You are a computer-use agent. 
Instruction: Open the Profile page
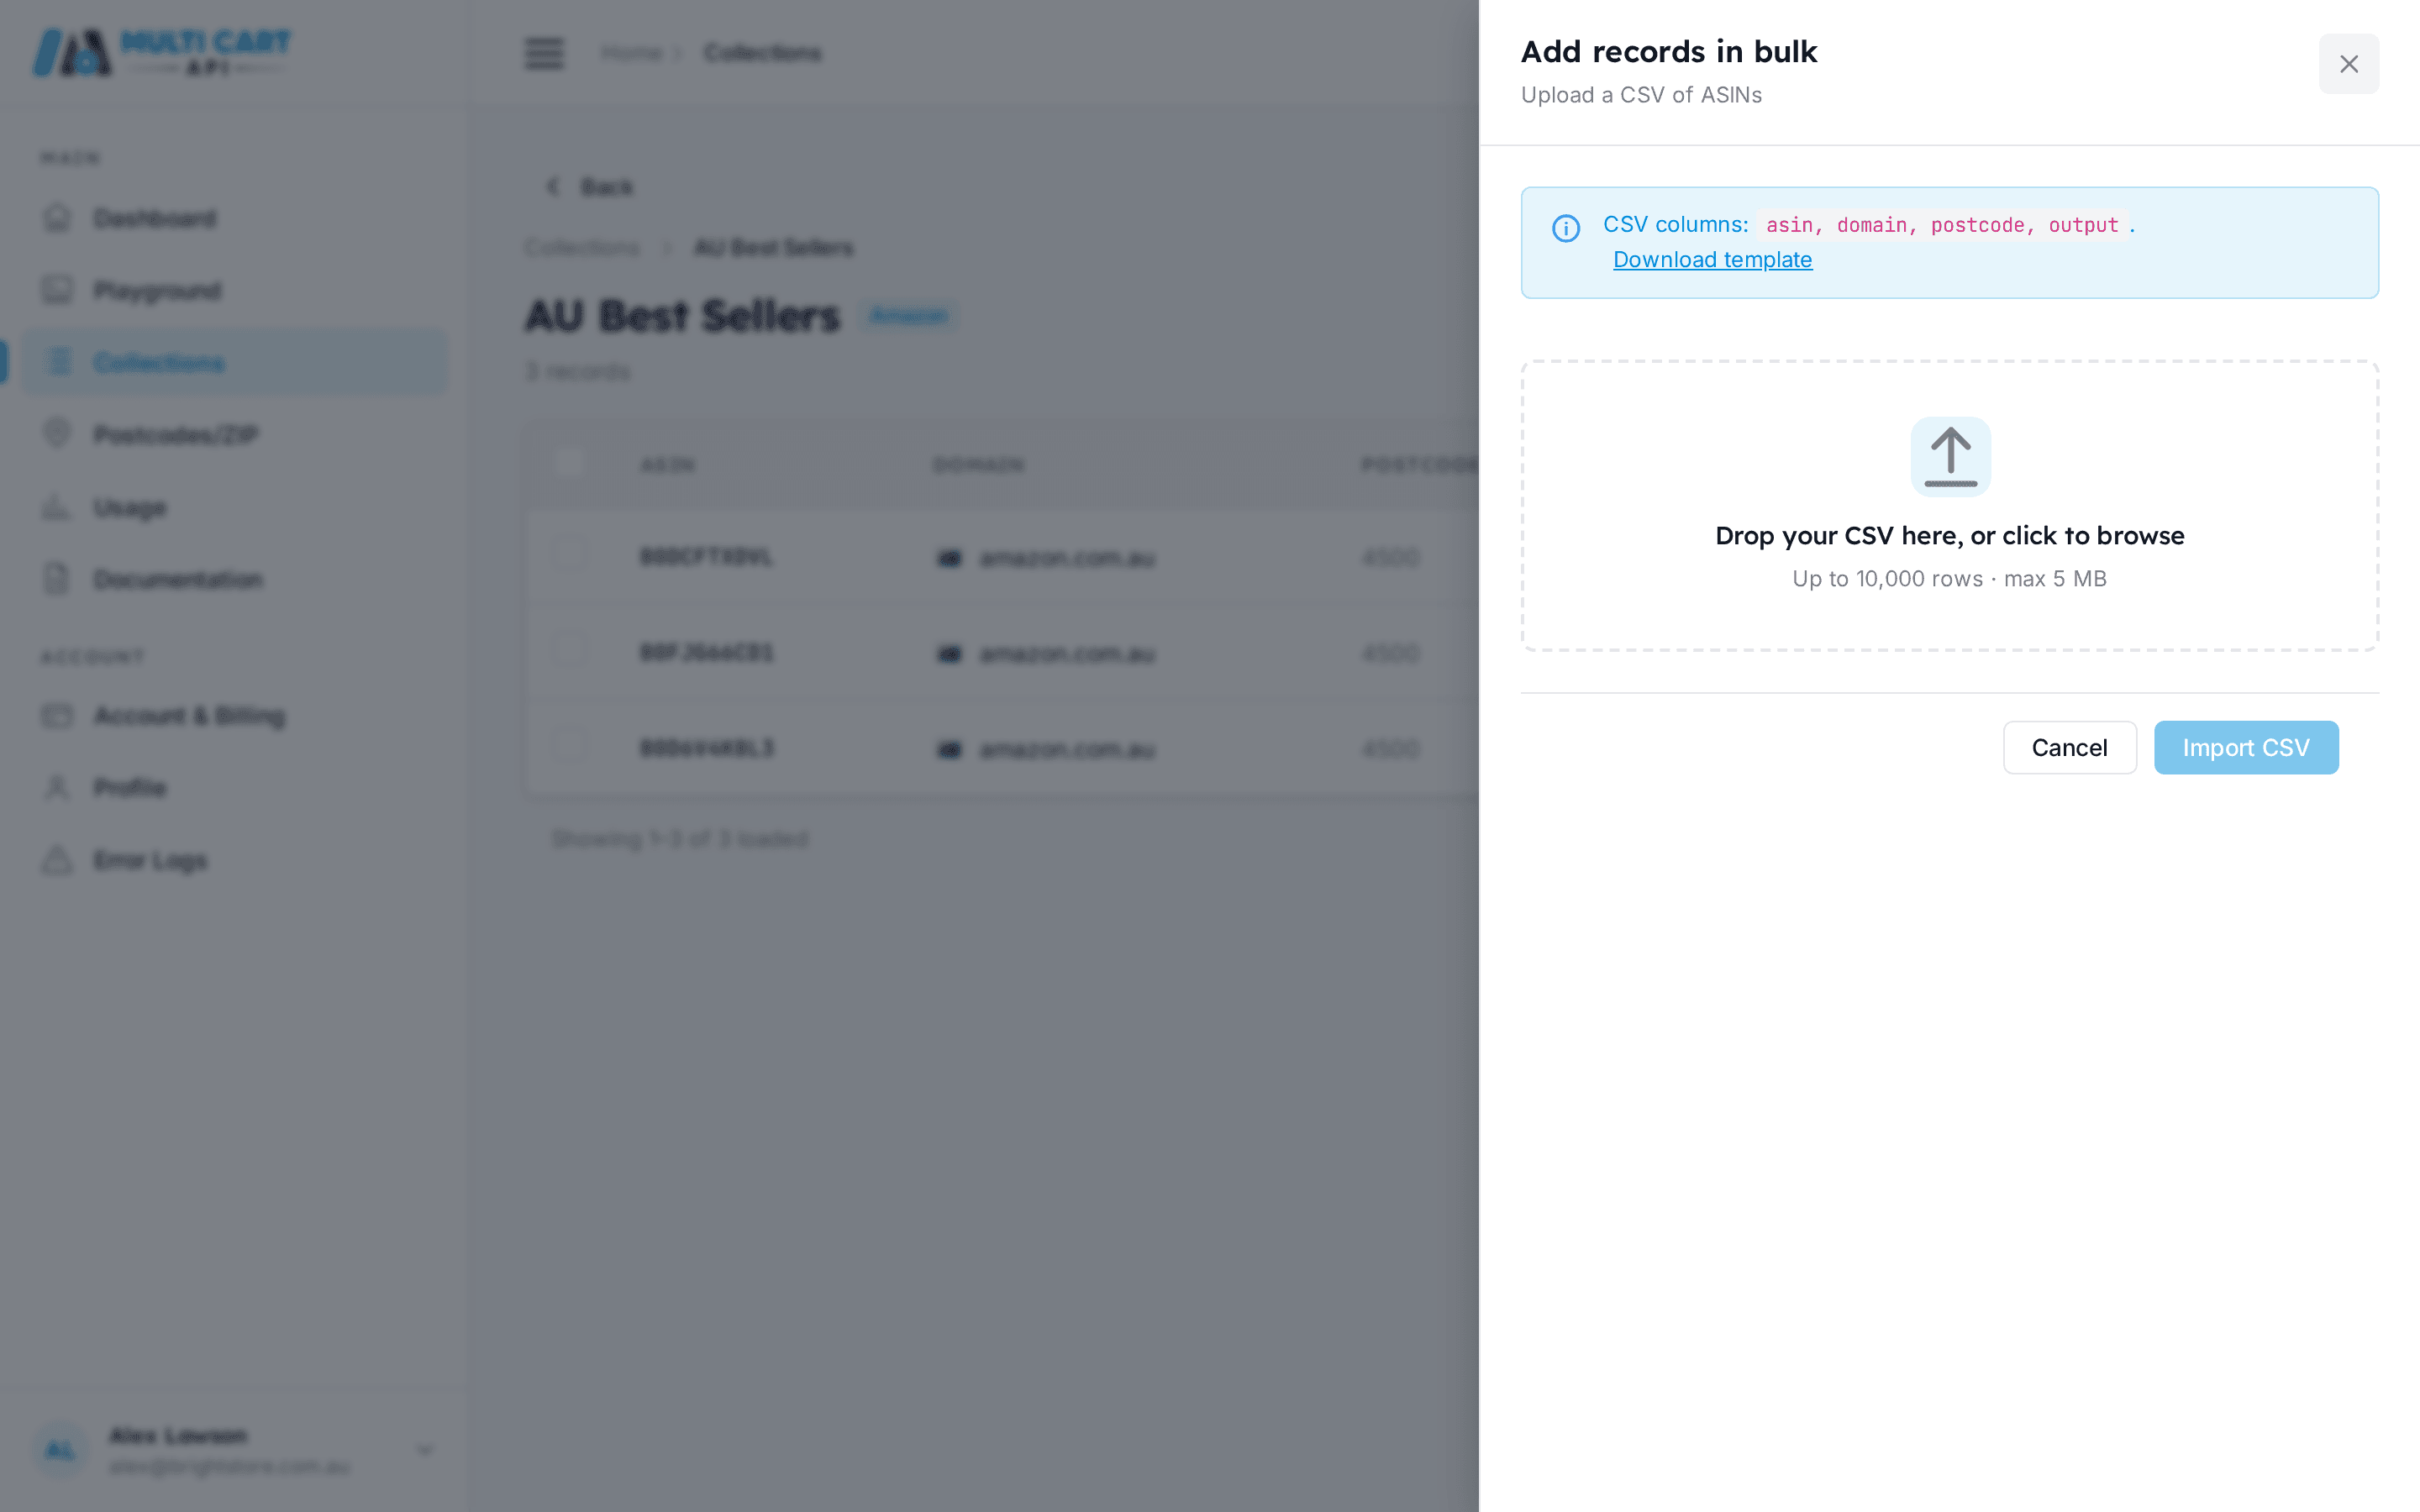pyautogui.click(x=234, y=787)
